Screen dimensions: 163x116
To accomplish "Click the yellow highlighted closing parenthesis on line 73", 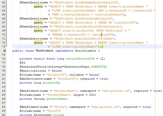I will click(102, 47).
